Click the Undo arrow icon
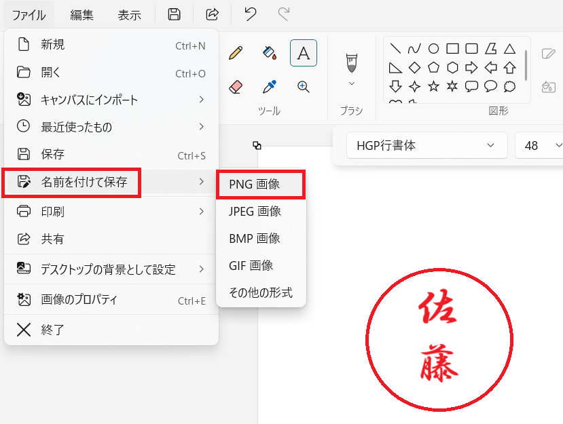Viewport: 563px width, 424px height. point(251,15)
